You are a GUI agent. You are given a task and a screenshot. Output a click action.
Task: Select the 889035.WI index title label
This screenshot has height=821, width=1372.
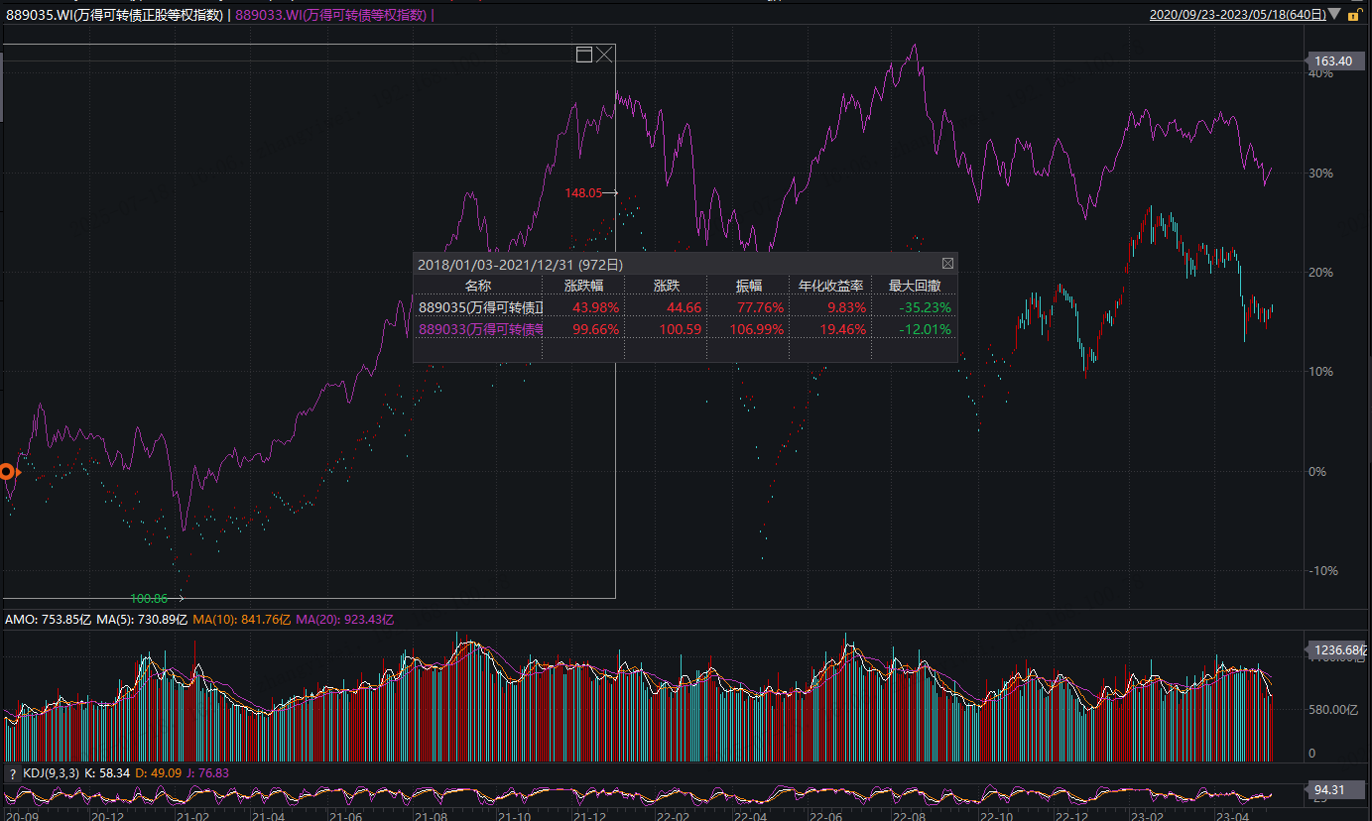point(114,15)
